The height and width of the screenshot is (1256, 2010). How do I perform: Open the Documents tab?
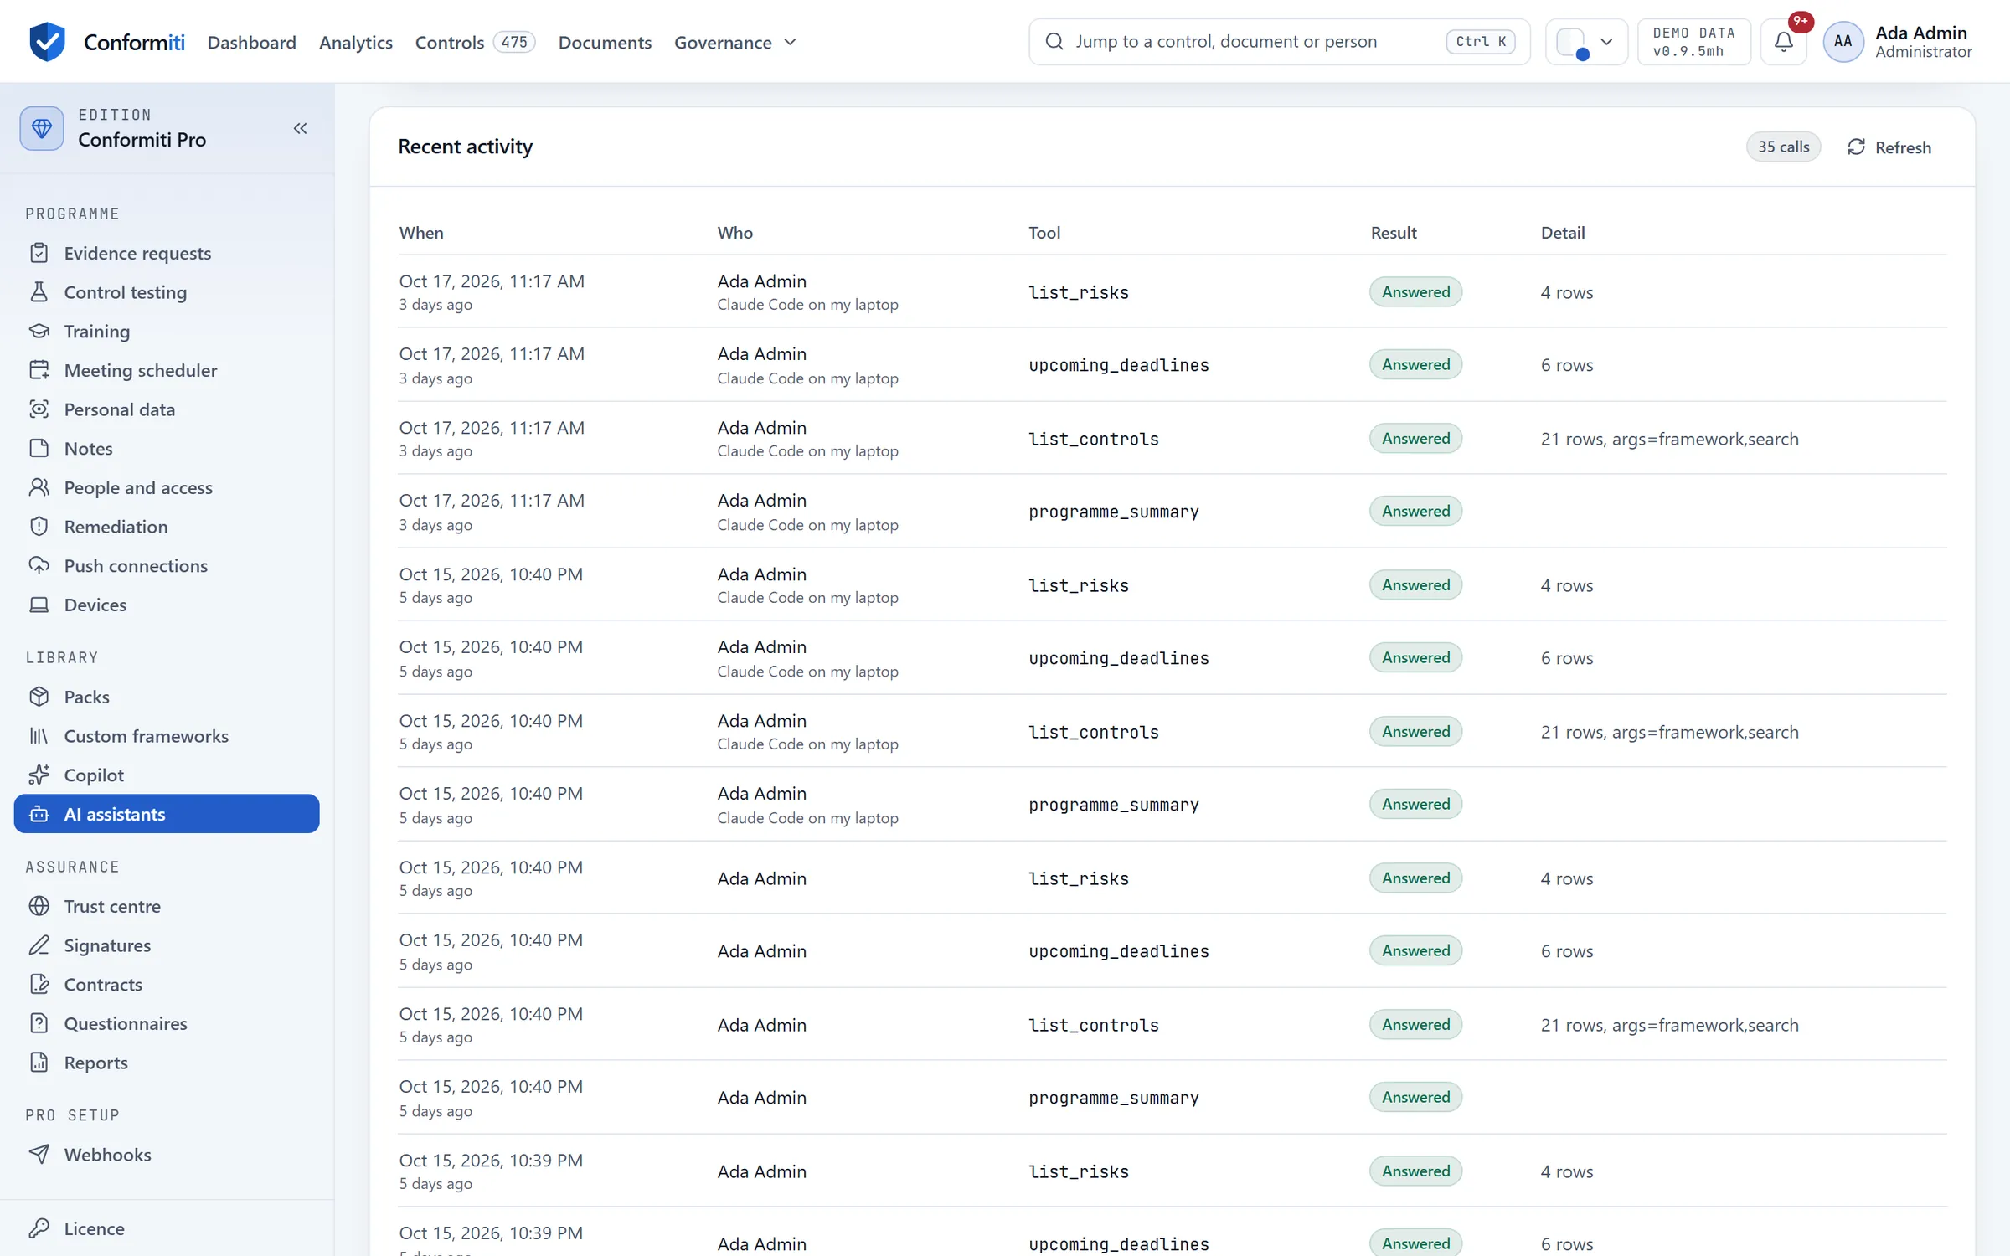(605, 42)
